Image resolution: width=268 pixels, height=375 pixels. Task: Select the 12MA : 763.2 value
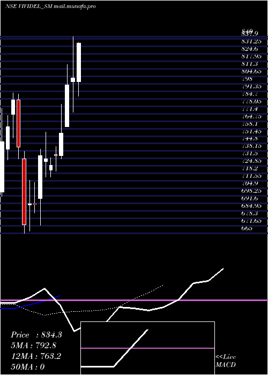(x=36, y=356)
